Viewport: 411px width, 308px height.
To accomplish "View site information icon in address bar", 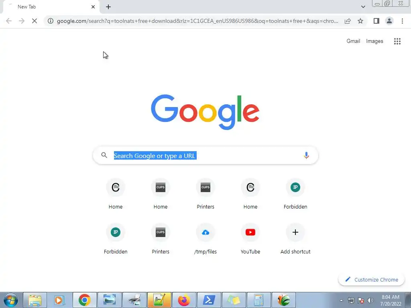I will 51,21.
